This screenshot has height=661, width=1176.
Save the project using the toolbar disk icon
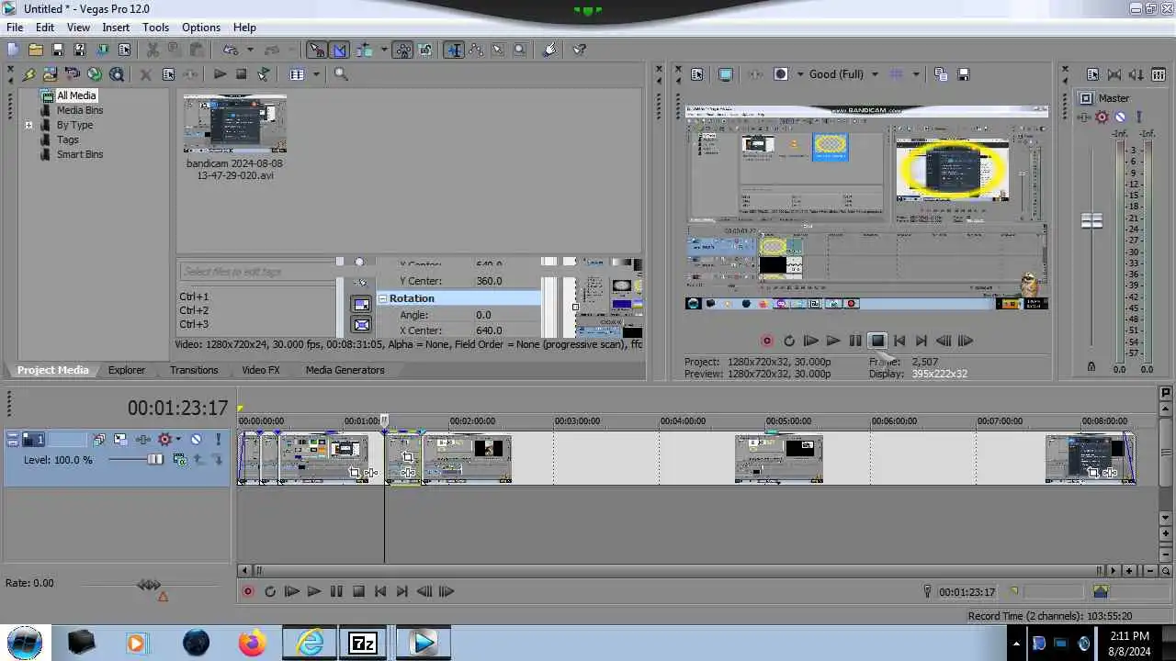(x=58, y=50)
